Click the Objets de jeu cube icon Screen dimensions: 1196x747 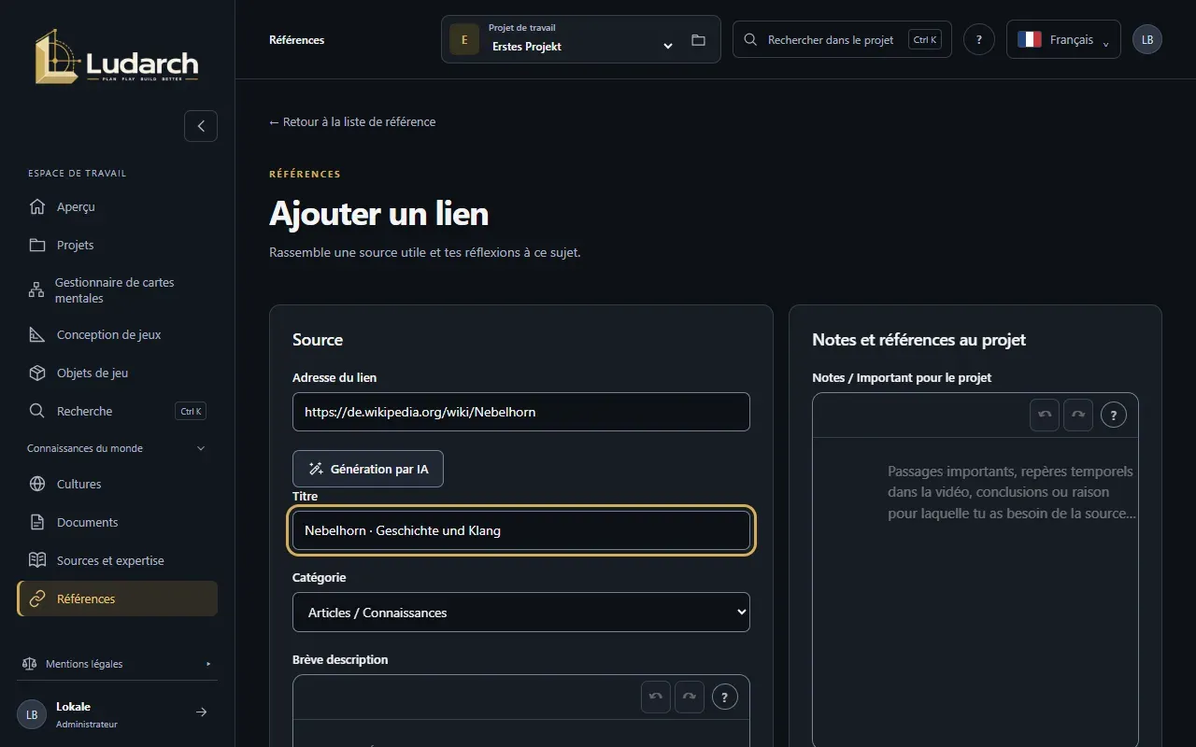pos(37,373)
